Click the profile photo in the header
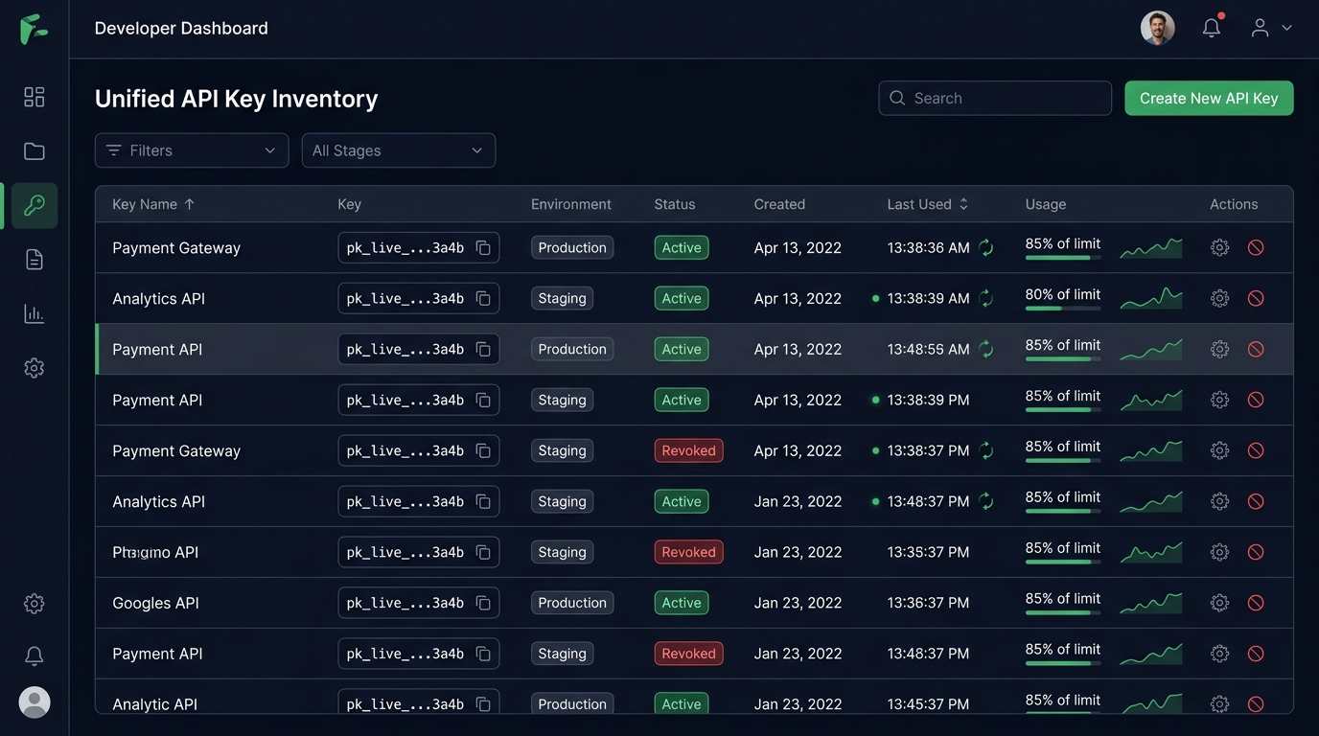 1157,28
